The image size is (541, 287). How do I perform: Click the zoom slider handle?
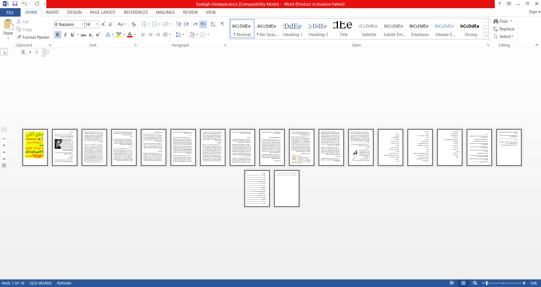coord(487,283)
